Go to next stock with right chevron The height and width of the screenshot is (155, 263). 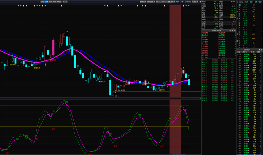262,2
